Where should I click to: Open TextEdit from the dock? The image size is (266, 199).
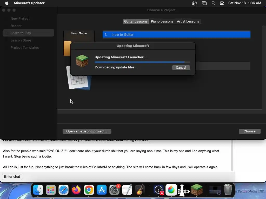tap(127, 190)
